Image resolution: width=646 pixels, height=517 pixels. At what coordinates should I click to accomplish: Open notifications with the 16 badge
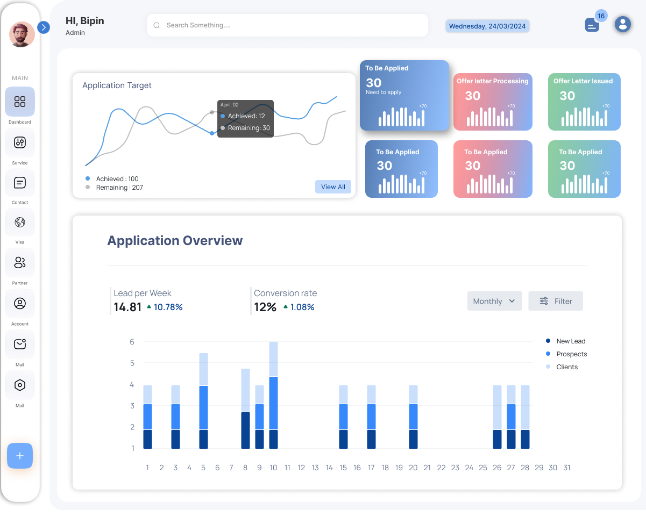pyautogui.click(x=592, y=25)
